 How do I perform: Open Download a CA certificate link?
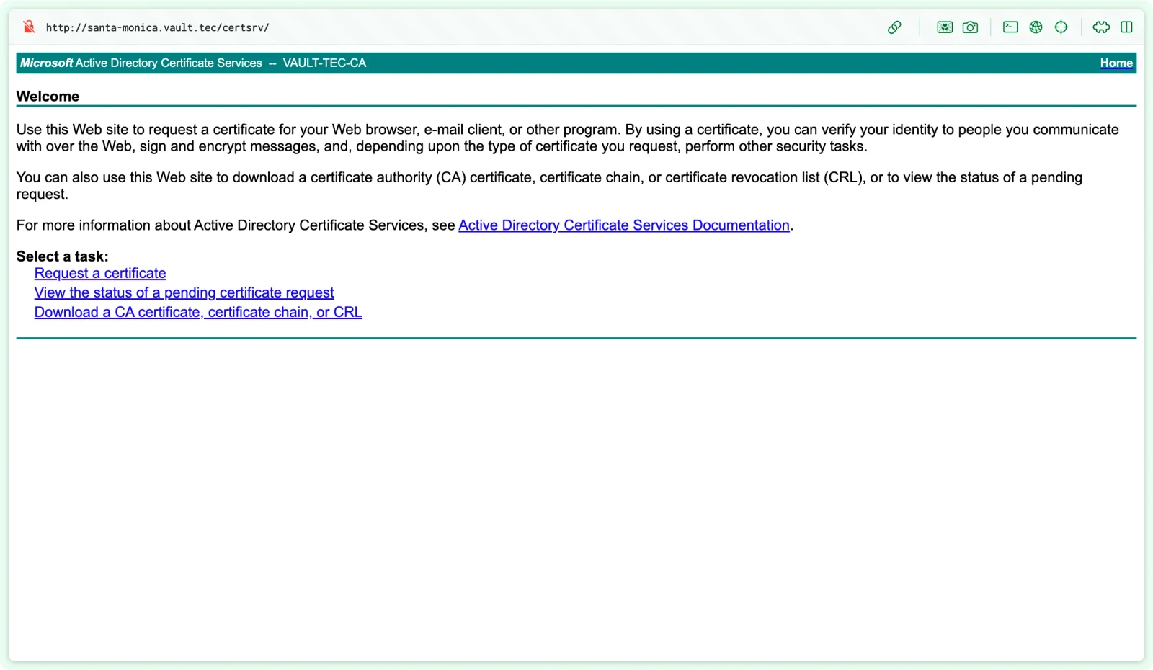tap(198, 312)
